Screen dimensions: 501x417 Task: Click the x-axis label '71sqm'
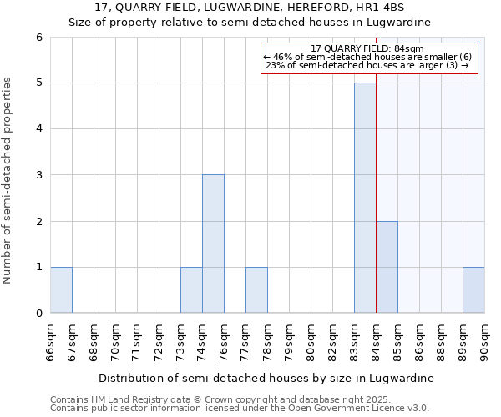point(138,343)
